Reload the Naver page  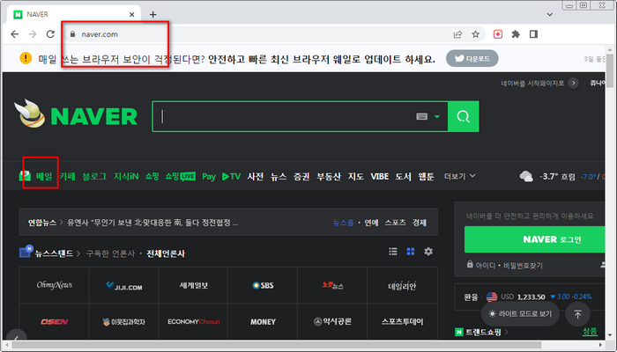50,34
